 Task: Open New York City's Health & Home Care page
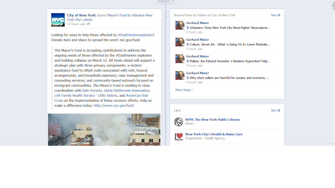[214, 134]
